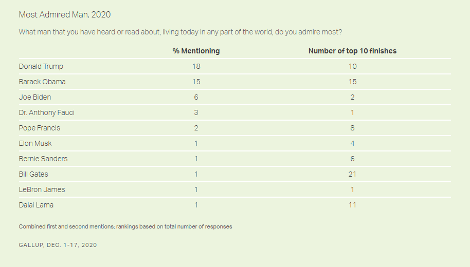Click the Donald Trump row label
The width and height of the screenshot is (470, 267).
click(x=41, y=66)
